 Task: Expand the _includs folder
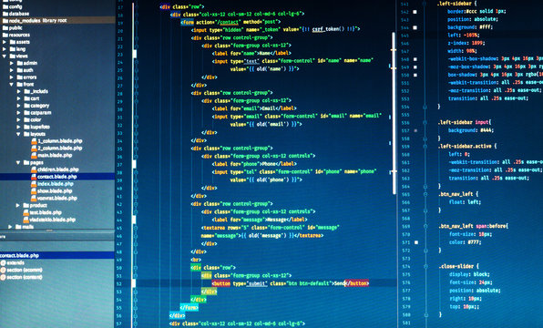click(x=19, y=91)
